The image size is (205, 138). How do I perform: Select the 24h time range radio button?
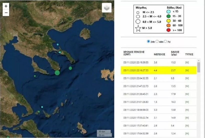(148, 41)
